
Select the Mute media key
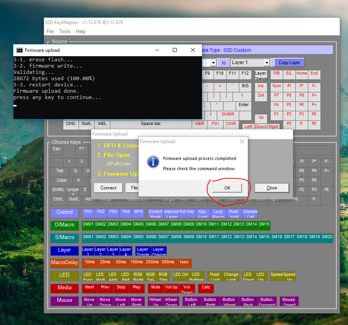(156, 288)
